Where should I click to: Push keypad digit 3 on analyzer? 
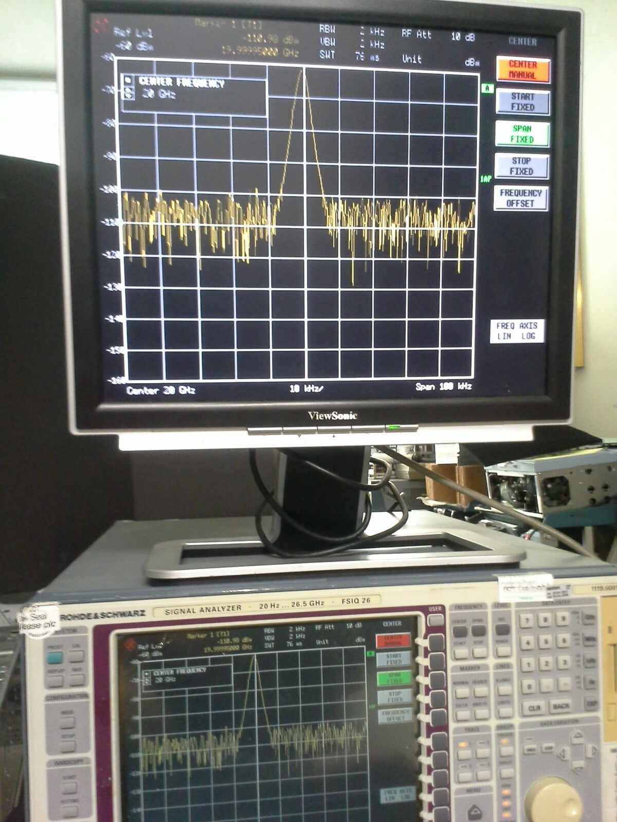pyautogui.click(x=564, y=663)
